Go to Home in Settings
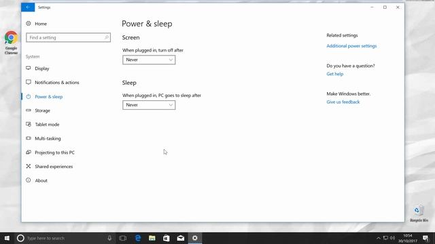This screenshot has width=435, height=244. pyautogui.click(x=41, y=24)
